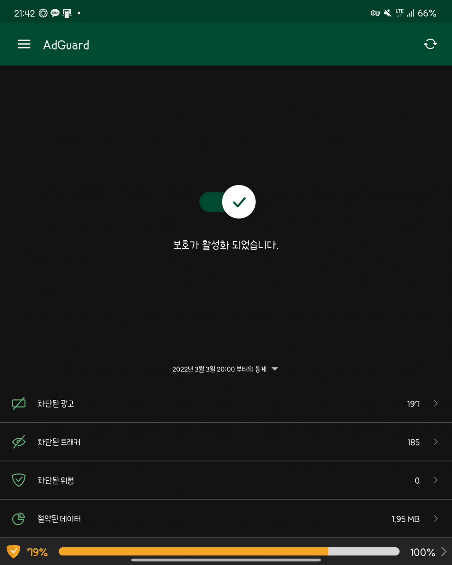Tap the blocked ads crossed-screen icon
This screenshot has height=565, width=452.
tap(19, 404)
